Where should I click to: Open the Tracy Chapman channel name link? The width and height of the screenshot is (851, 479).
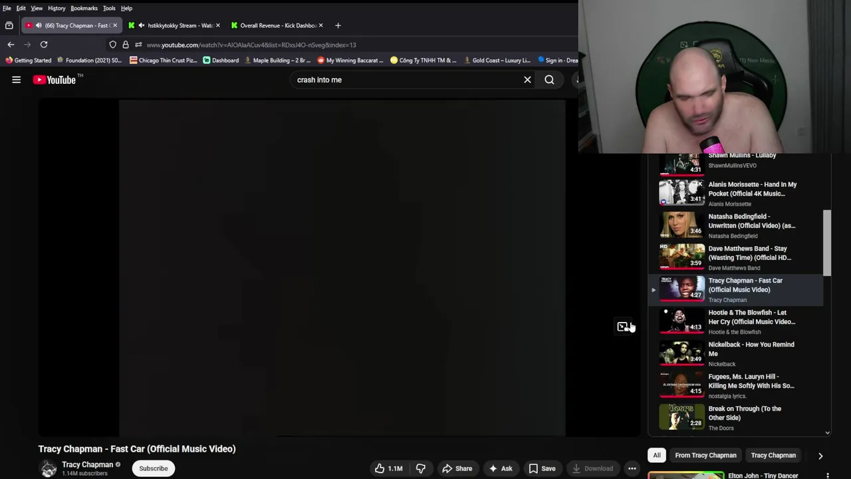click(87, 464)
